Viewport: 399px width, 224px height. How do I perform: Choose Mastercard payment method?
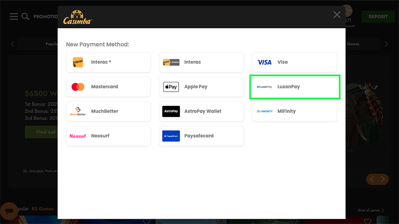click(x=109, y=87)
